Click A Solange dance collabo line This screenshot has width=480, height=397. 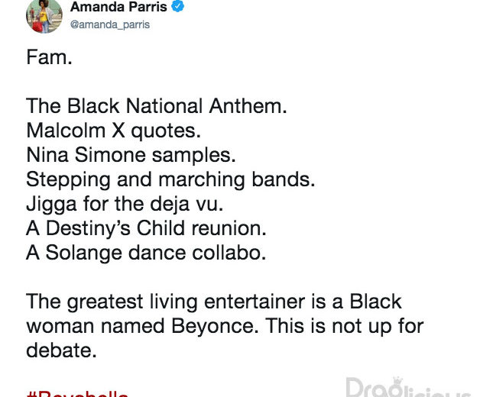click(146, 253)
